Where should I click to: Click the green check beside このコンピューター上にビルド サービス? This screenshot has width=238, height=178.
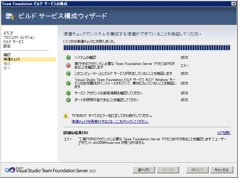pyautogui.click(x=68, y=74)
